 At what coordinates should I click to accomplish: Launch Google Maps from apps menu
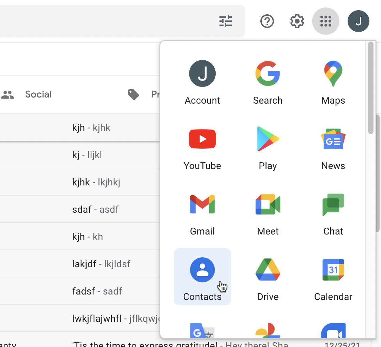(333, 82)
